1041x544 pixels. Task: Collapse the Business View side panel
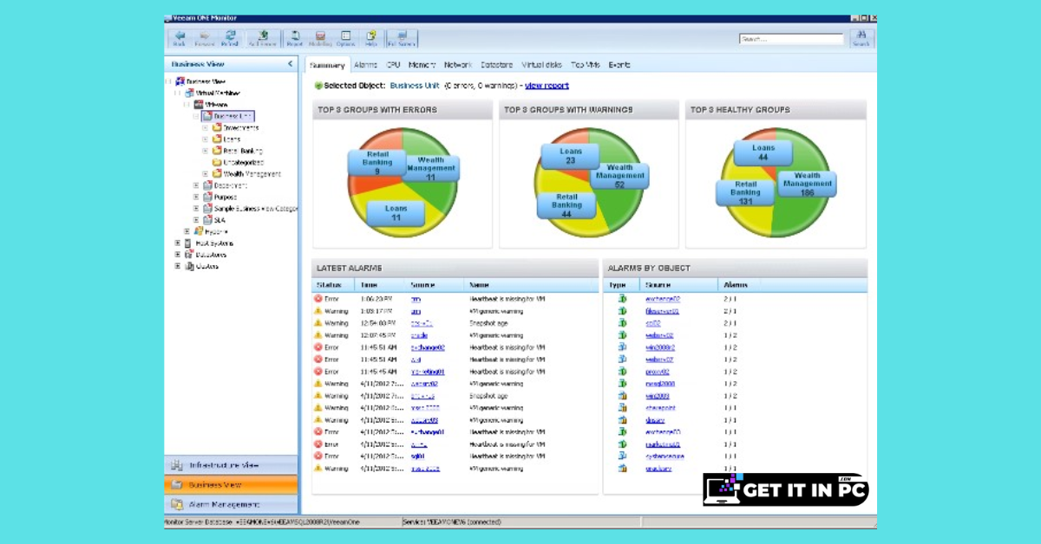(290, 64)
